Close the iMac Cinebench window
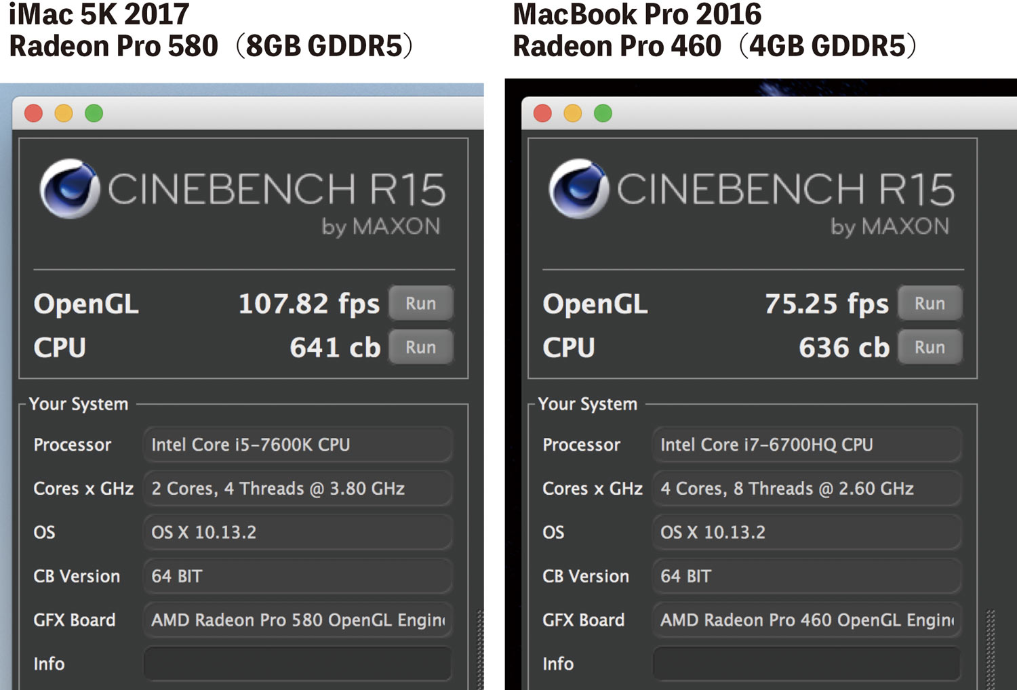1017x690 pixels. click(x=33, y=113)
